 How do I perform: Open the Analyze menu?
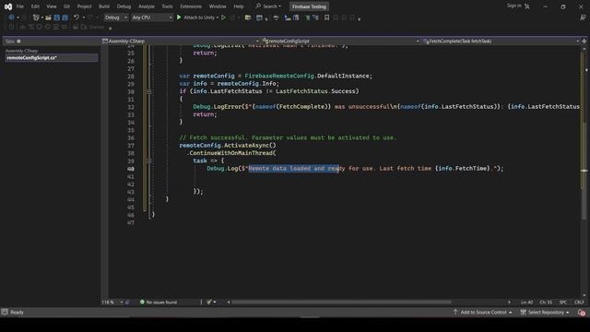point(147,6)
